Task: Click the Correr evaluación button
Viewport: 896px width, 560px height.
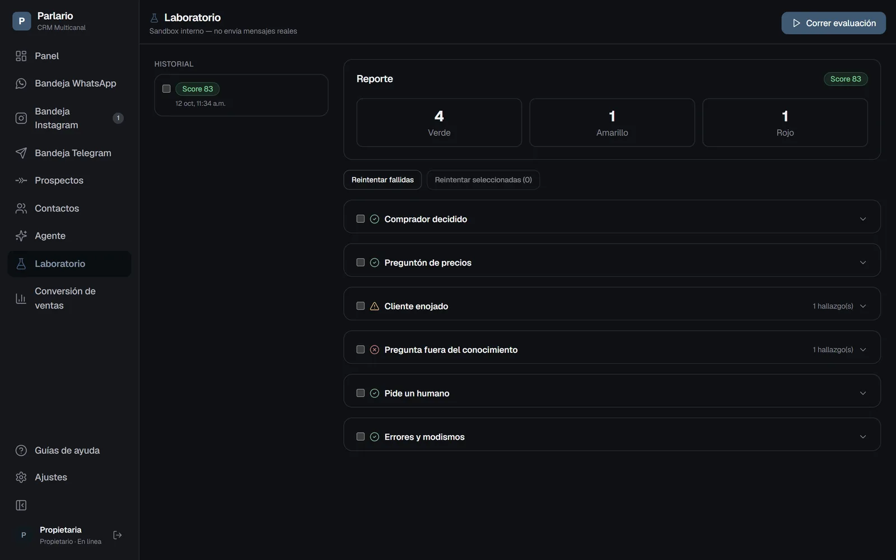Action: click(833, 23)
